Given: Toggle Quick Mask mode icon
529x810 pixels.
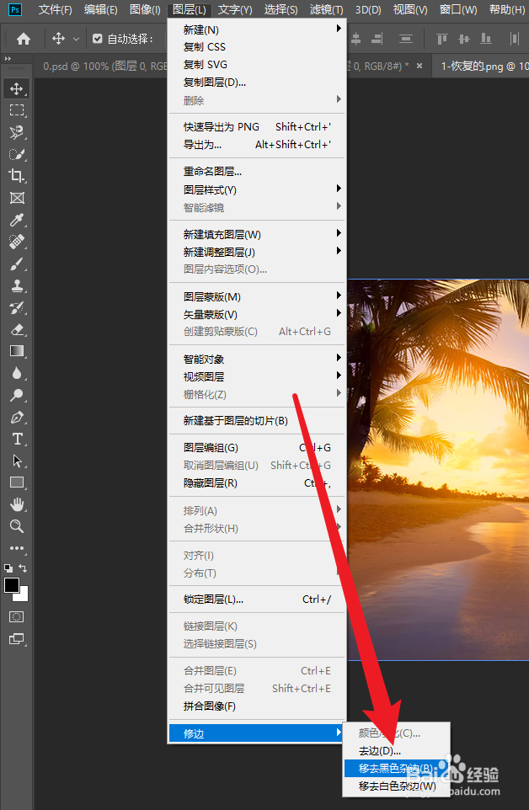Looking at the screenshot, I should pyautogui.click(x=17, y=617).
